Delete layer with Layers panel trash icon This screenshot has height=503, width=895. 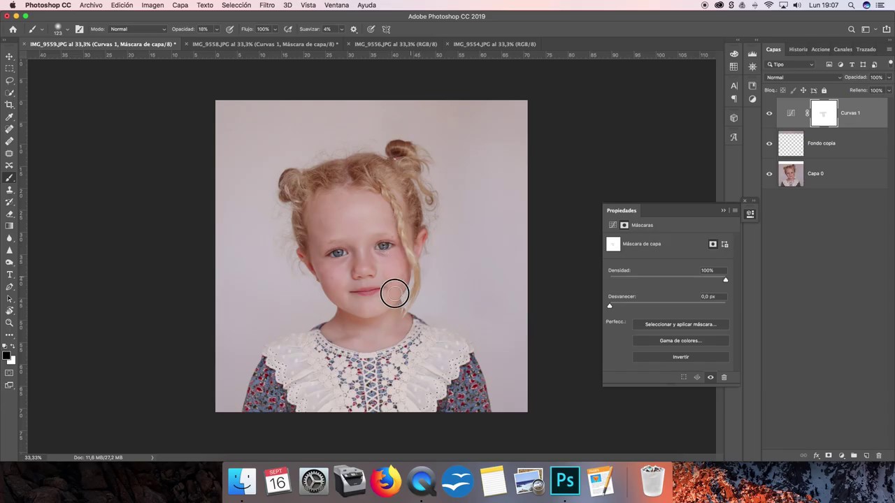(879, 455)
